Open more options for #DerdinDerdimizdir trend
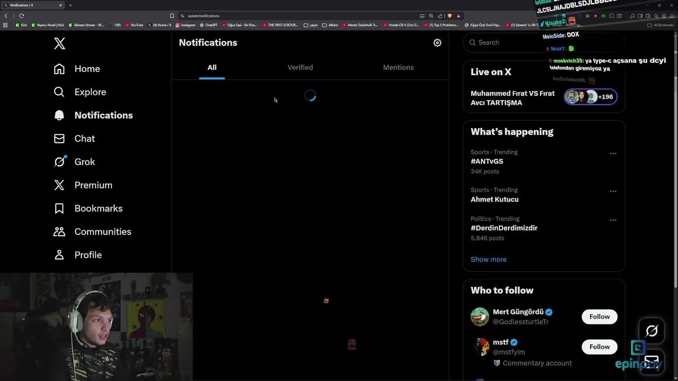Viewport: 678px width, 381px height. pyautogui.click(x=613, y=220)
